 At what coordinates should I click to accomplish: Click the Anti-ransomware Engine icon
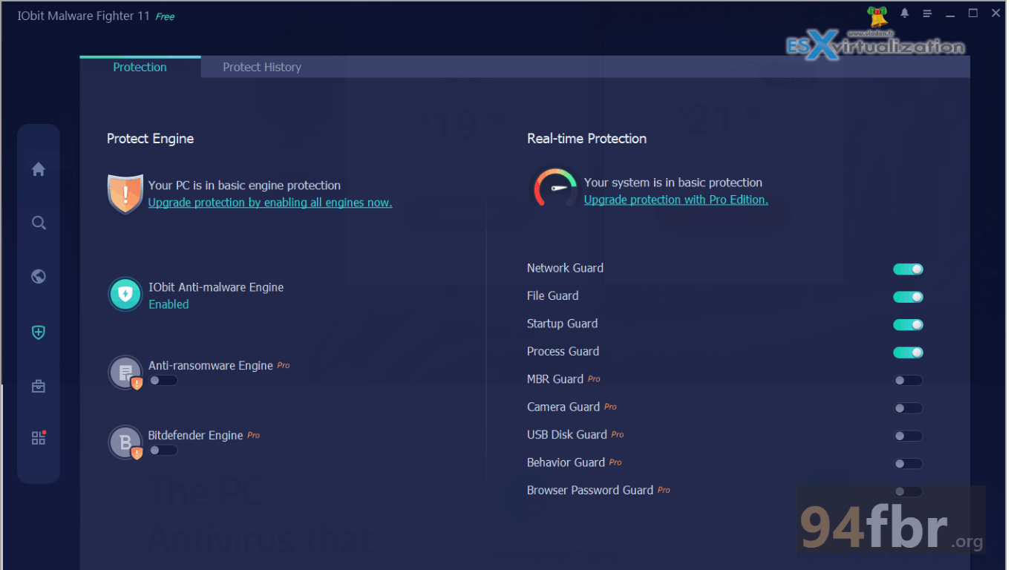tap(125, 373)
